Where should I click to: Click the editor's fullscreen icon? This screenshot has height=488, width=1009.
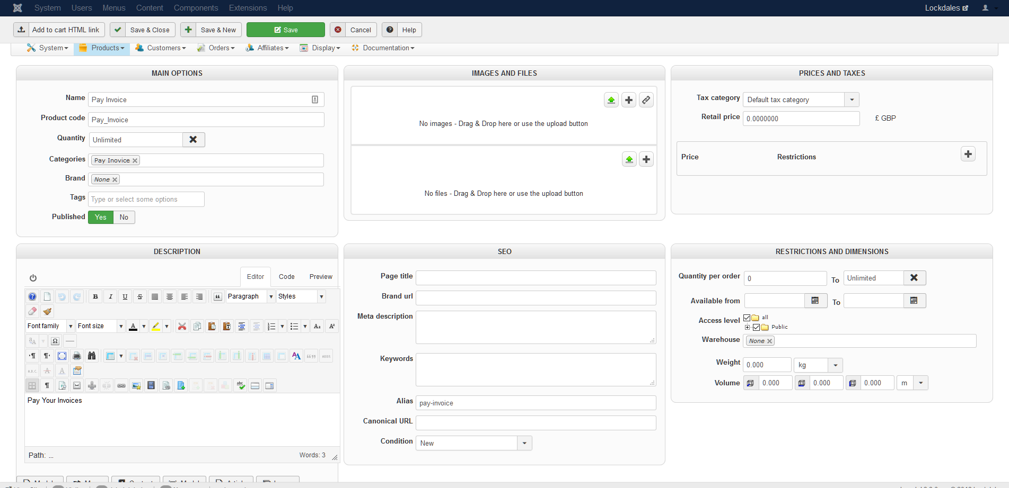(62, 356)
